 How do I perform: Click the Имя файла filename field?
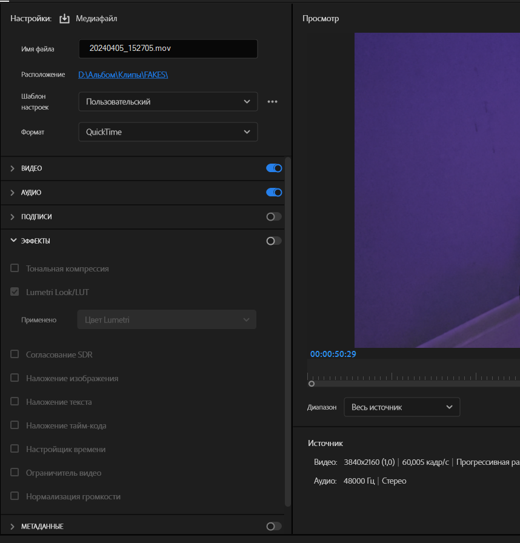[x=168, y=48]
